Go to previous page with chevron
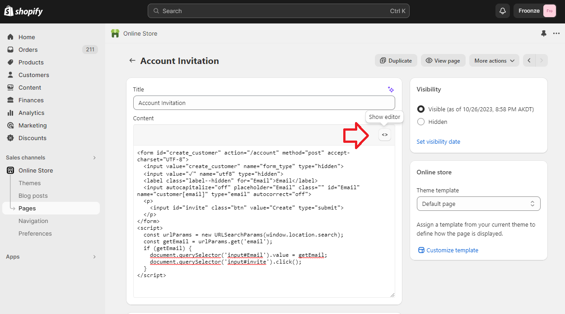This screenshot has height=314, width=565. 529,60
